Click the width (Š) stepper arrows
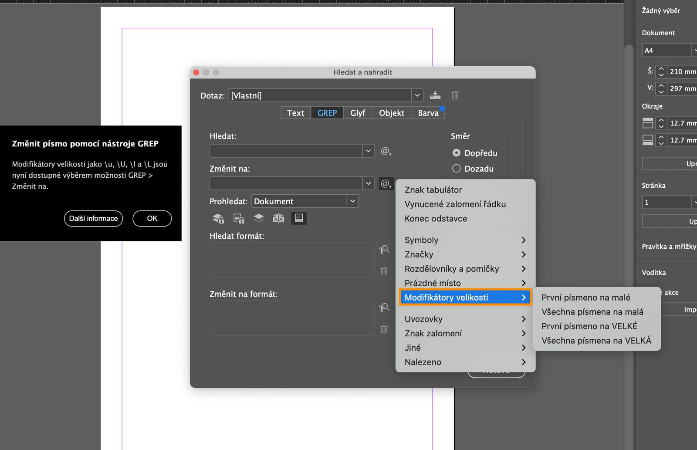This screenshot has width=697, height=450. click(x=661, y=71)
